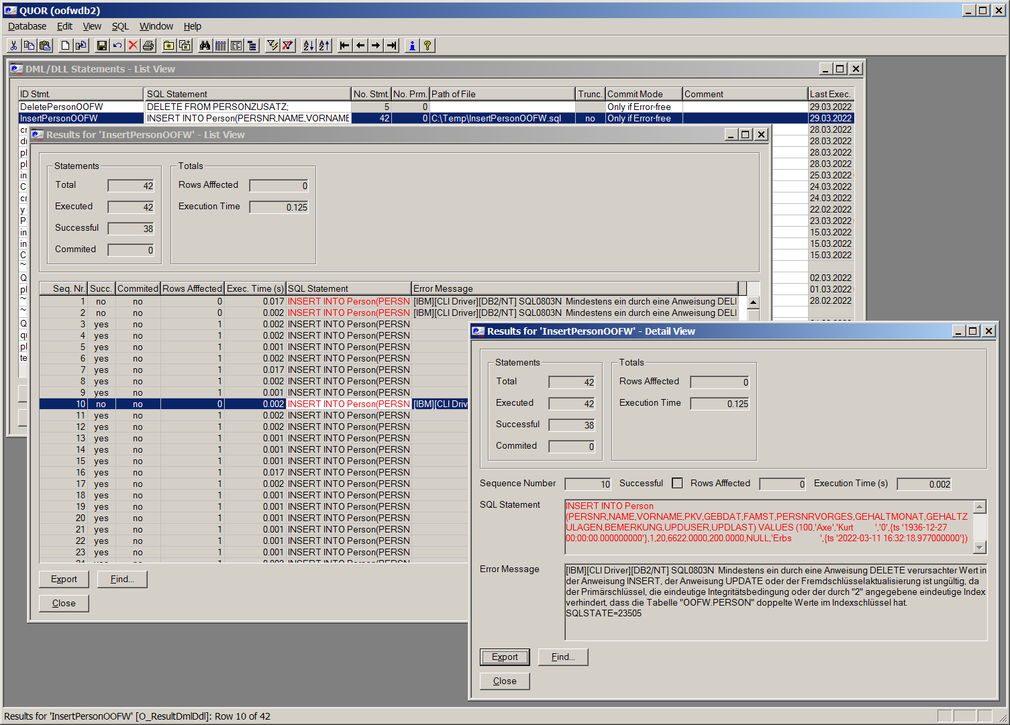This screenshot has height=725, width=1010.
Task: Click Find... button in results List View
Action: tap(122, 579)
